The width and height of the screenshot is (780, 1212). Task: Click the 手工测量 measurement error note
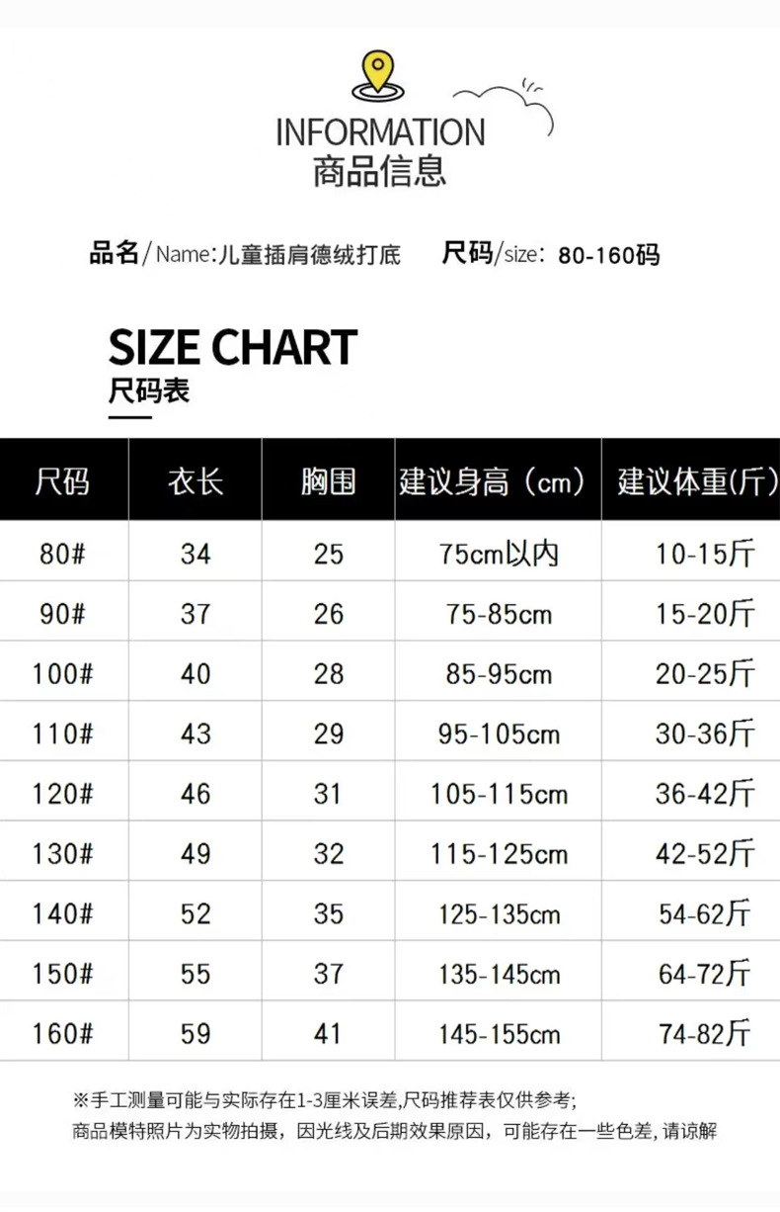(x=324, y=1099)
